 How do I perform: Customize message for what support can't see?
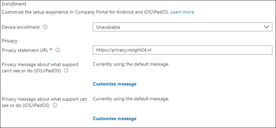coord(115,84)
